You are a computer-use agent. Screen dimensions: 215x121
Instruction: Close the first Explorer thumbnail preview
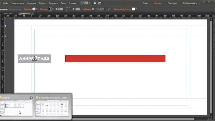31,98
